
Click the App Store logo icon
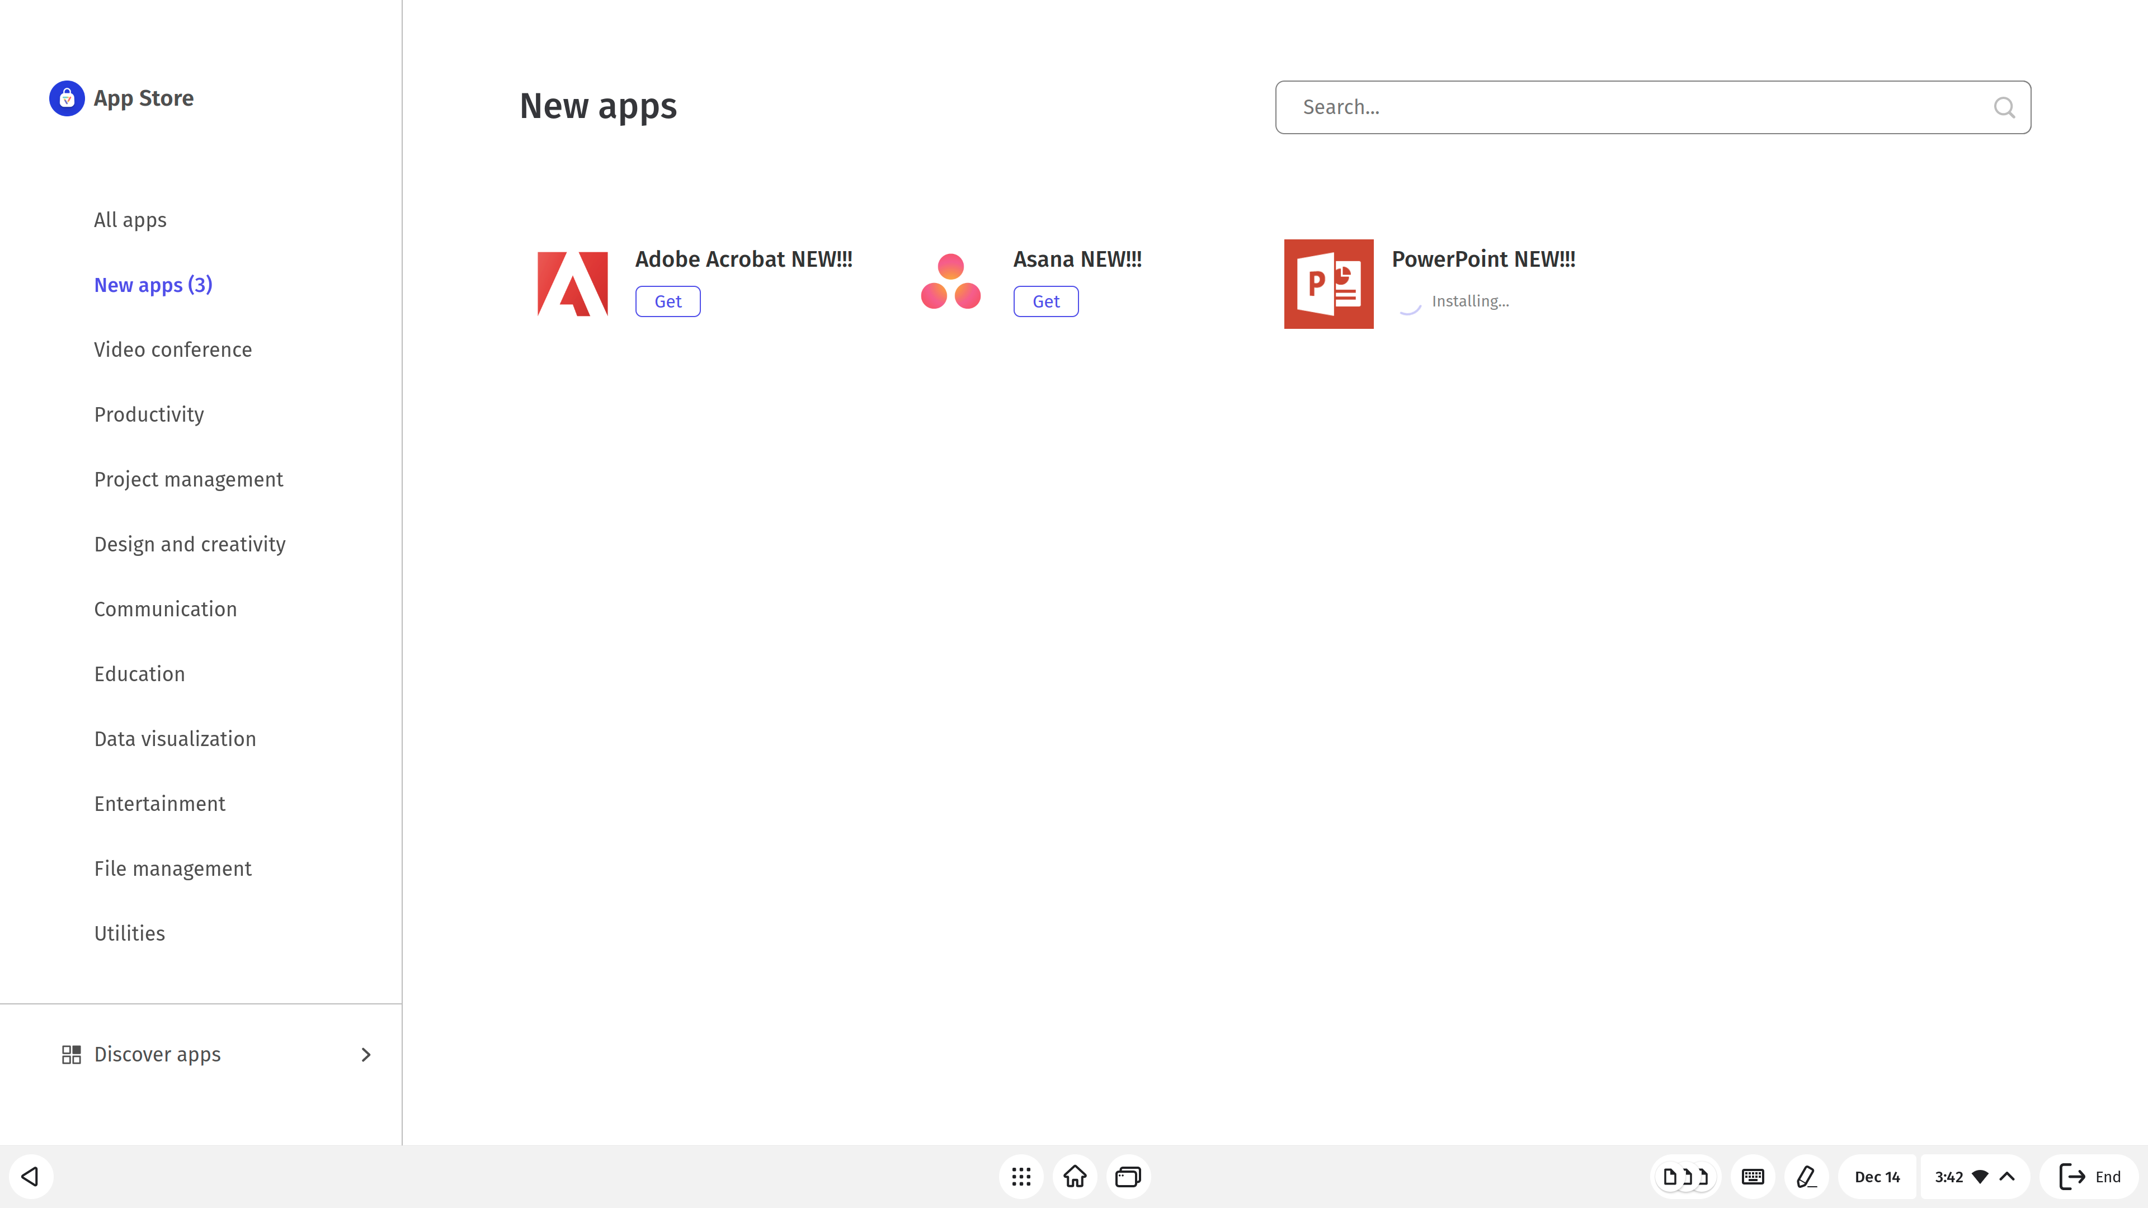pos(67,98)
